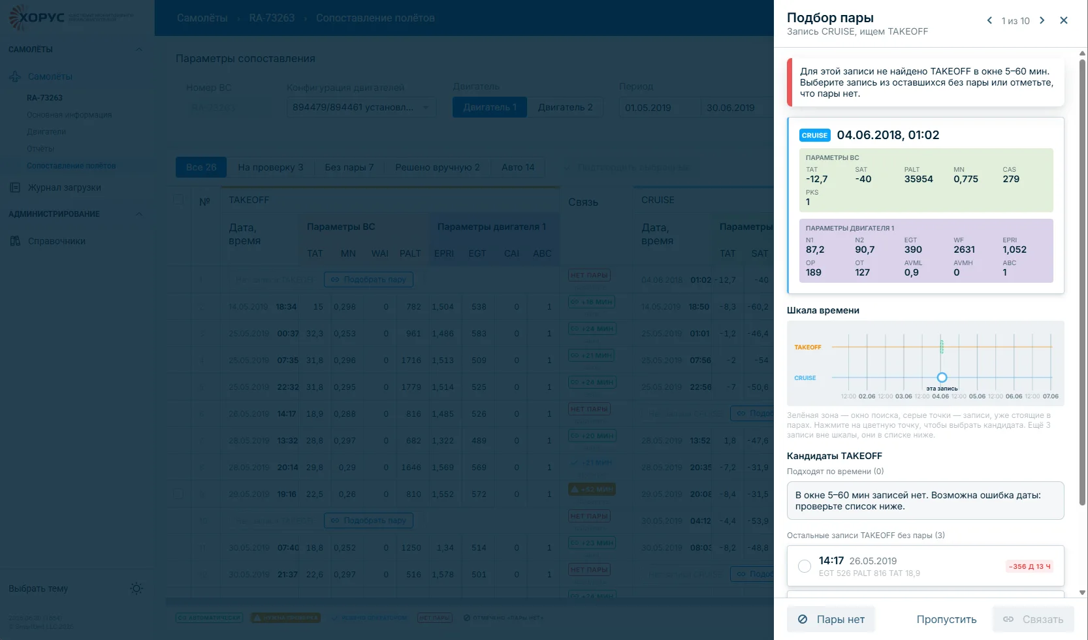Select the 'Без пары 7' filter tab
This screenshot has width=1088, height=640.
click(x=349, y=167)
